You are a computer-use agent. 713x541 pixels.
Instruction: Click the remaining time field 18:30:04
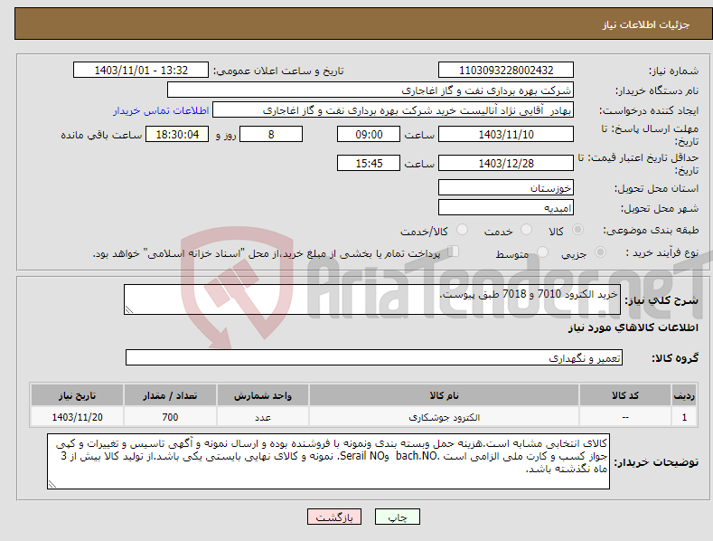[177, 134]
